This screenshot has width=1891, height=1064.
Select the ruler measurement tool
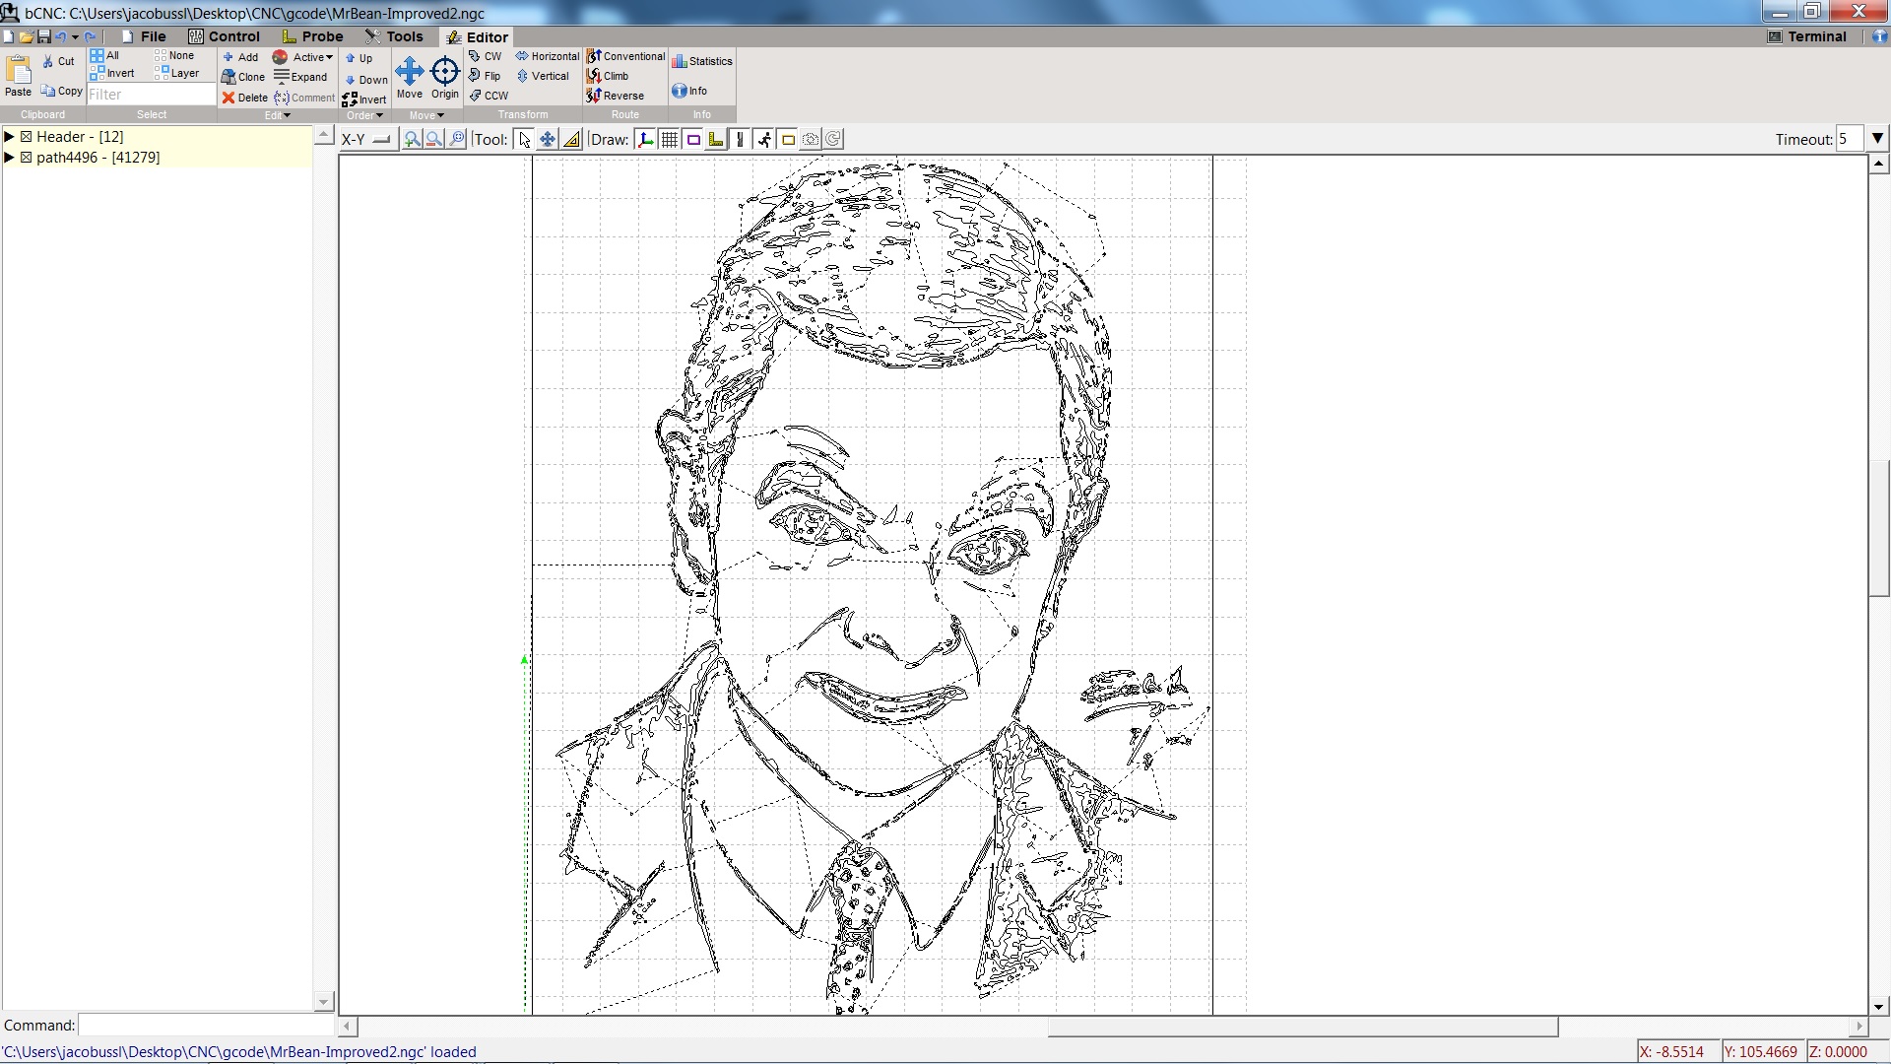571,139
